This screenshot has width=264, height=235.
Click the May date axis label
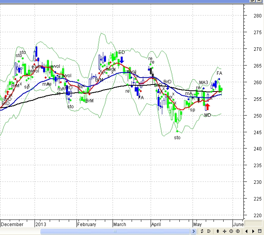198,225
